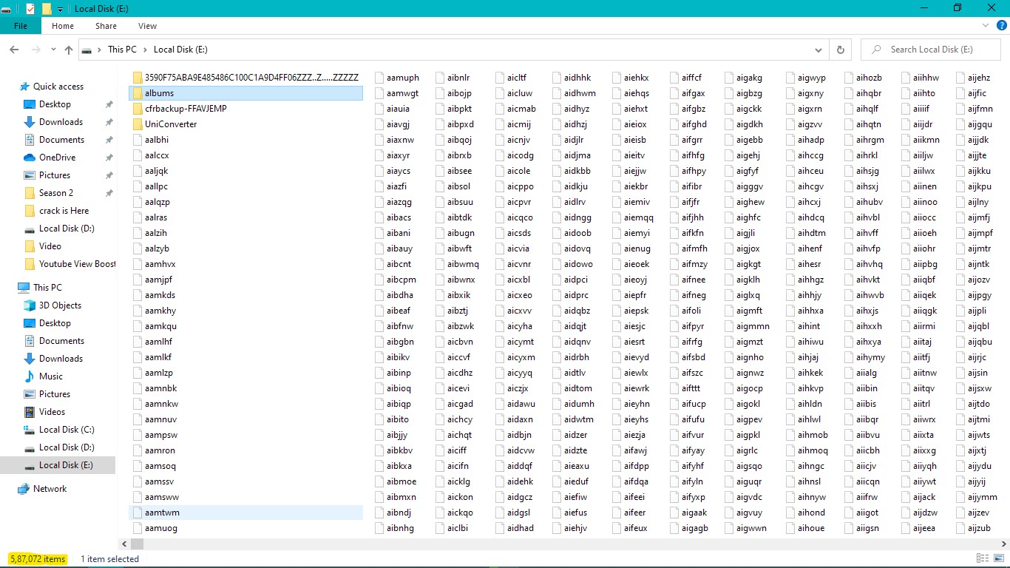Screen dimensions: 1010x568
Task: Switch to Large icons view in the status bar
Action: point(997,558)
